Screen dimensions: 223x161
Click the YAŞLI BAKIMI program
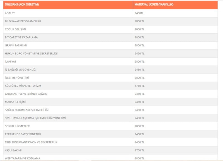coord(13,150)
